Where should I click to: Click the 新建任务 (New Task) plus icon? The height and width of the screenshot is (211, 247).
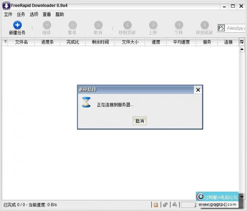tap(17, 25)
